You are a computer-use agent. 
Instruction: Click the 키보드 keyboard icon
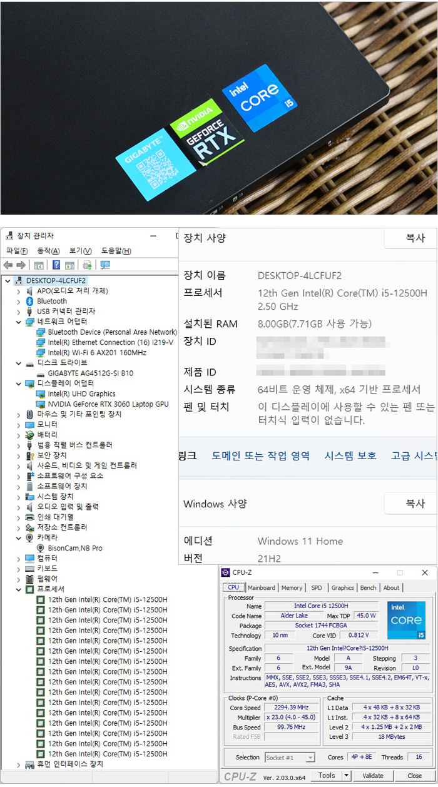click(29, 568)
